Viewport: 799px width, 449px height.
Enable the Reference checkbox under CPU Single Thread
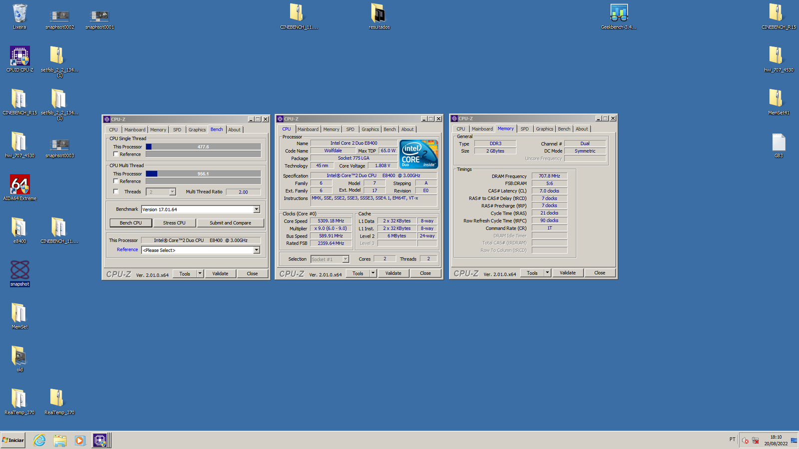[116, 154]
